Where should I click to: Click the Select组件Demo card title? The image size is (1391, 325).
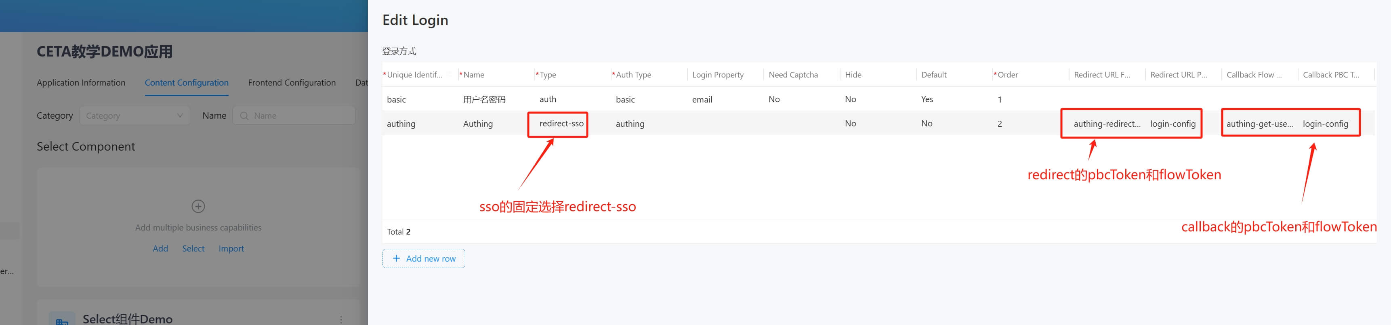click(x=128, y=319)
